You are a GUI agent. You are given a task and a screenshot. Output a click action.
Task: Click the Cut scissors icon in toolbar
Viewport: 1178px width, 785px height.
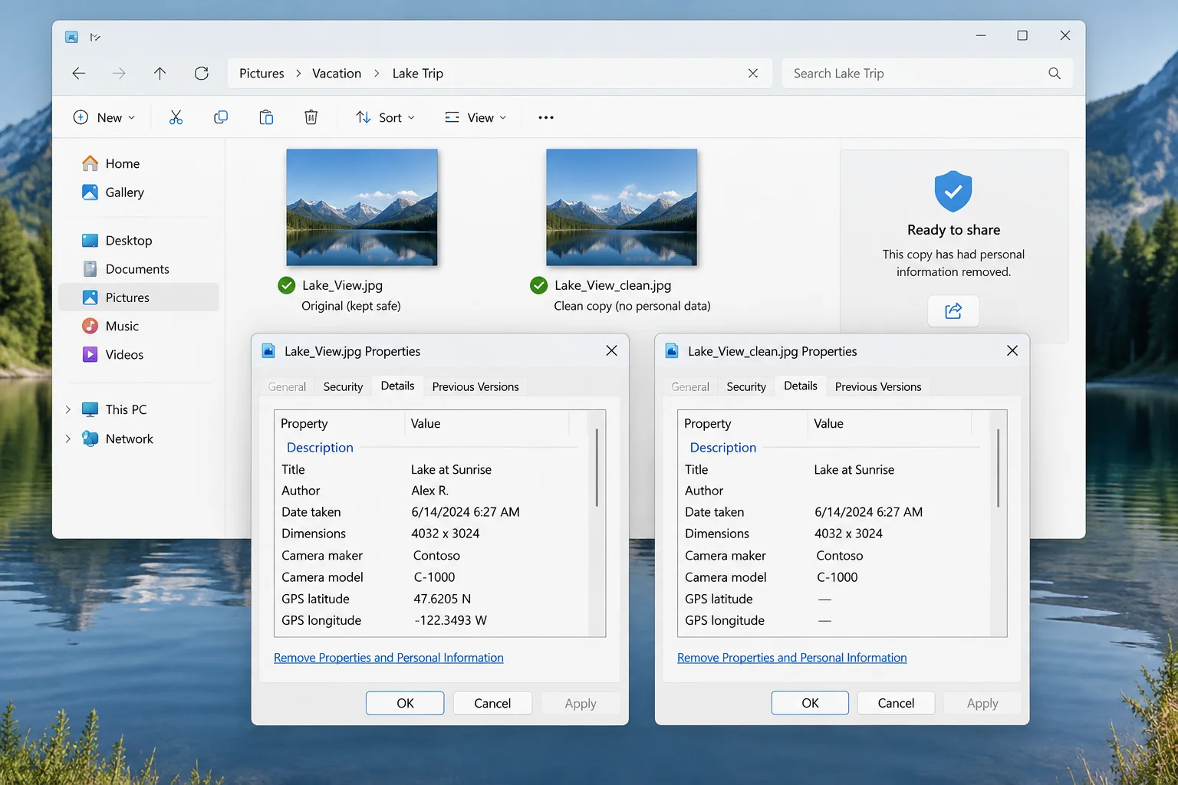[x=176, y=117]
